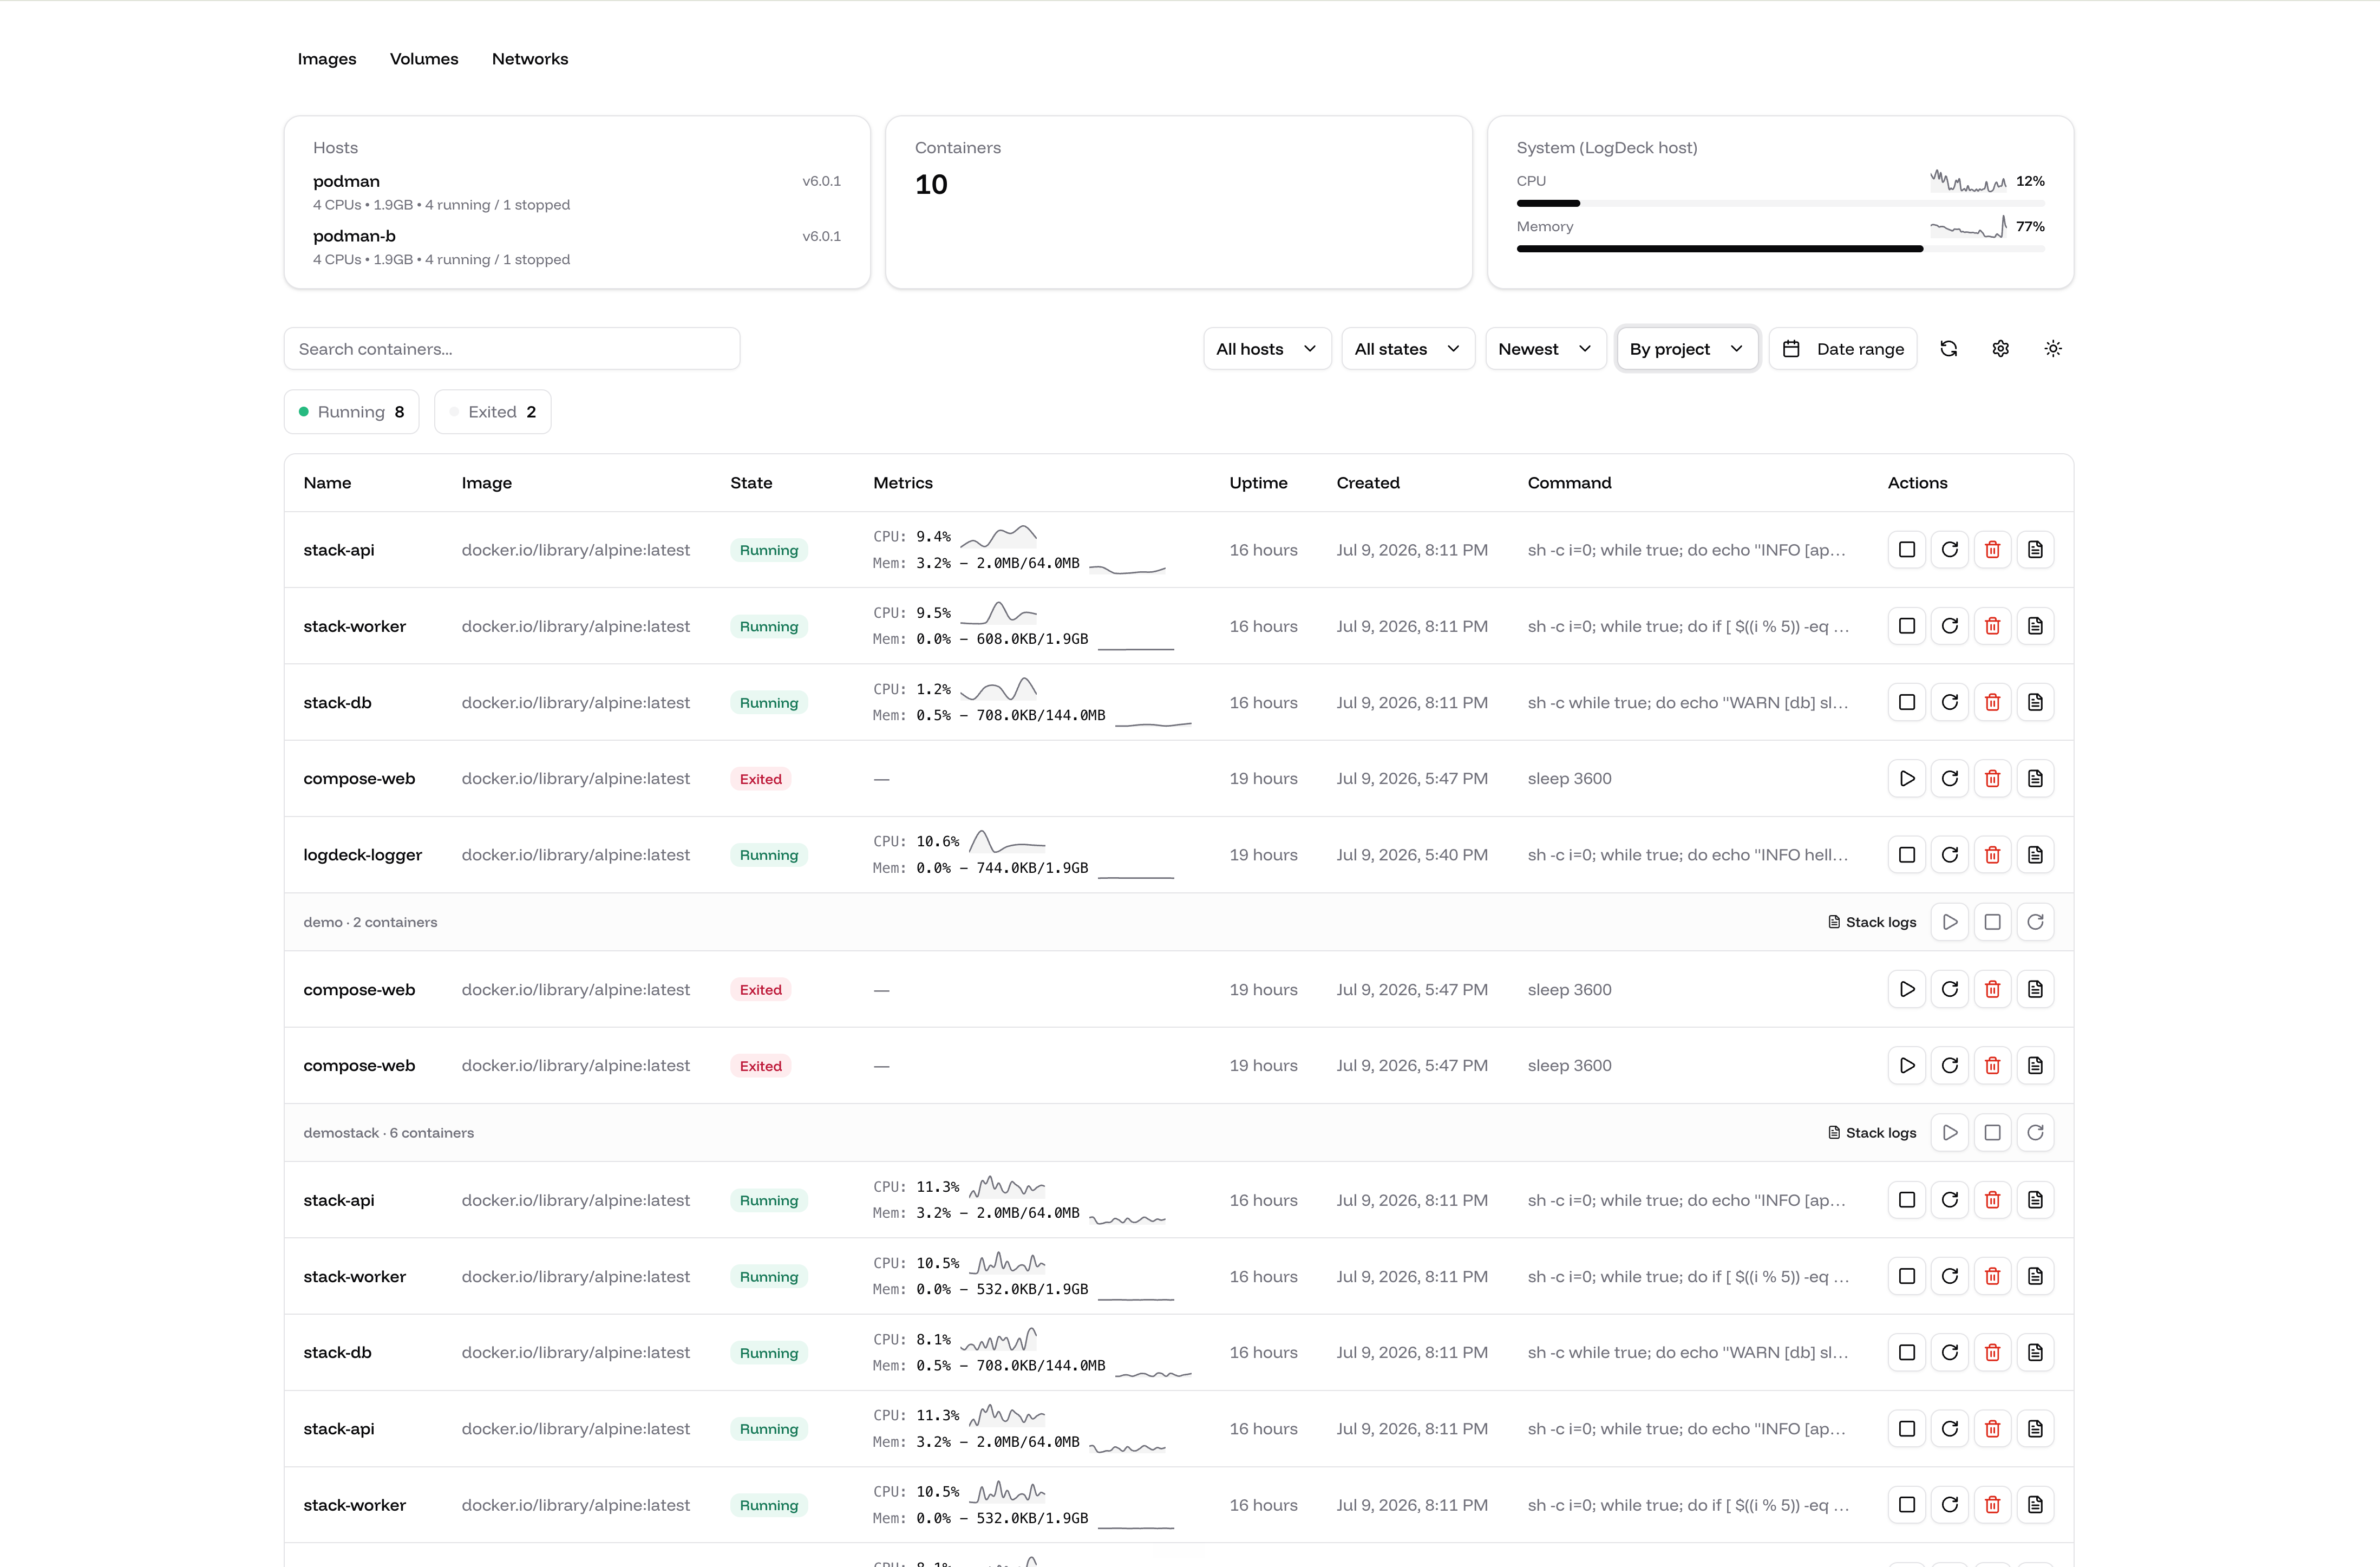Toggle the Exited 2 filter chip
Screen dimensions: 2380x1567
point(492,412)
